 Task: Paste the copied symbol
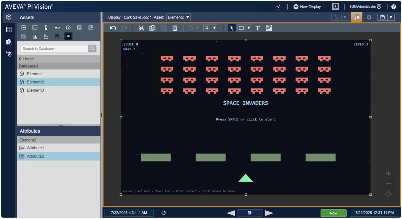163,28
